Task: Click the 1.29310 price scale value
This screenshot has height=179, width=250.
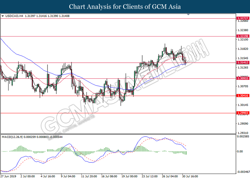Action: click(243, 133)
